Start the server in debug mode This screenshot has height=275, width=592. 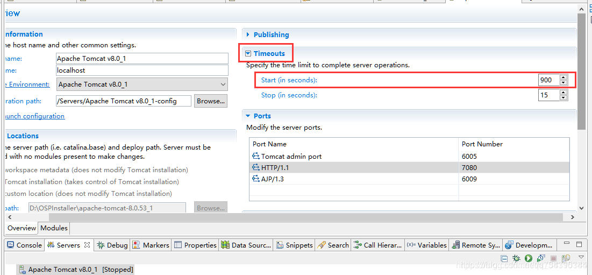tap(516, 258)
